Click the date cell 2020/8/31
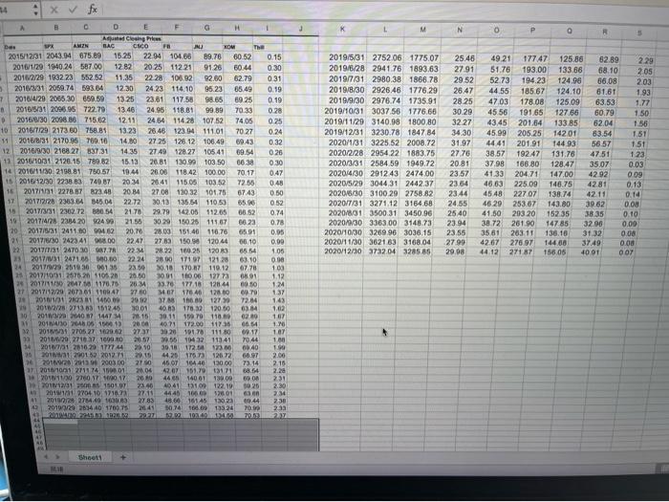The height and width of the screenshot is (502, 669). click(345, 213)
